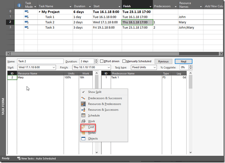Click the Resources & Successors menu icon

coord(83,110)
